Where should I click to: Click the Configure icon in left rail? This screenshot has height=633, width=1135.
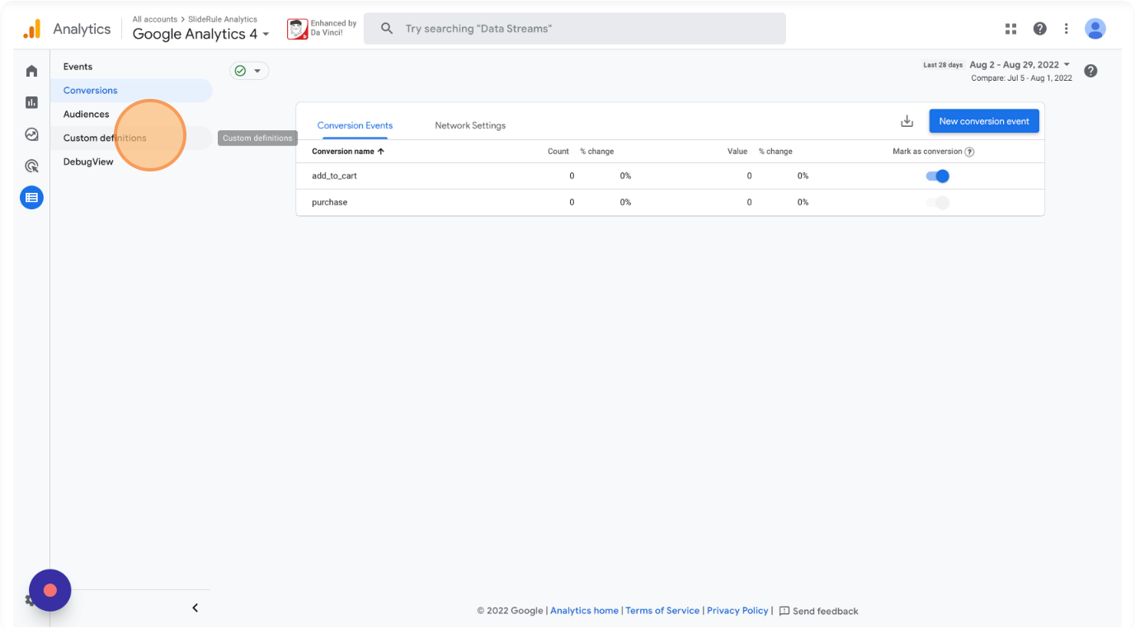coord(31,198)
